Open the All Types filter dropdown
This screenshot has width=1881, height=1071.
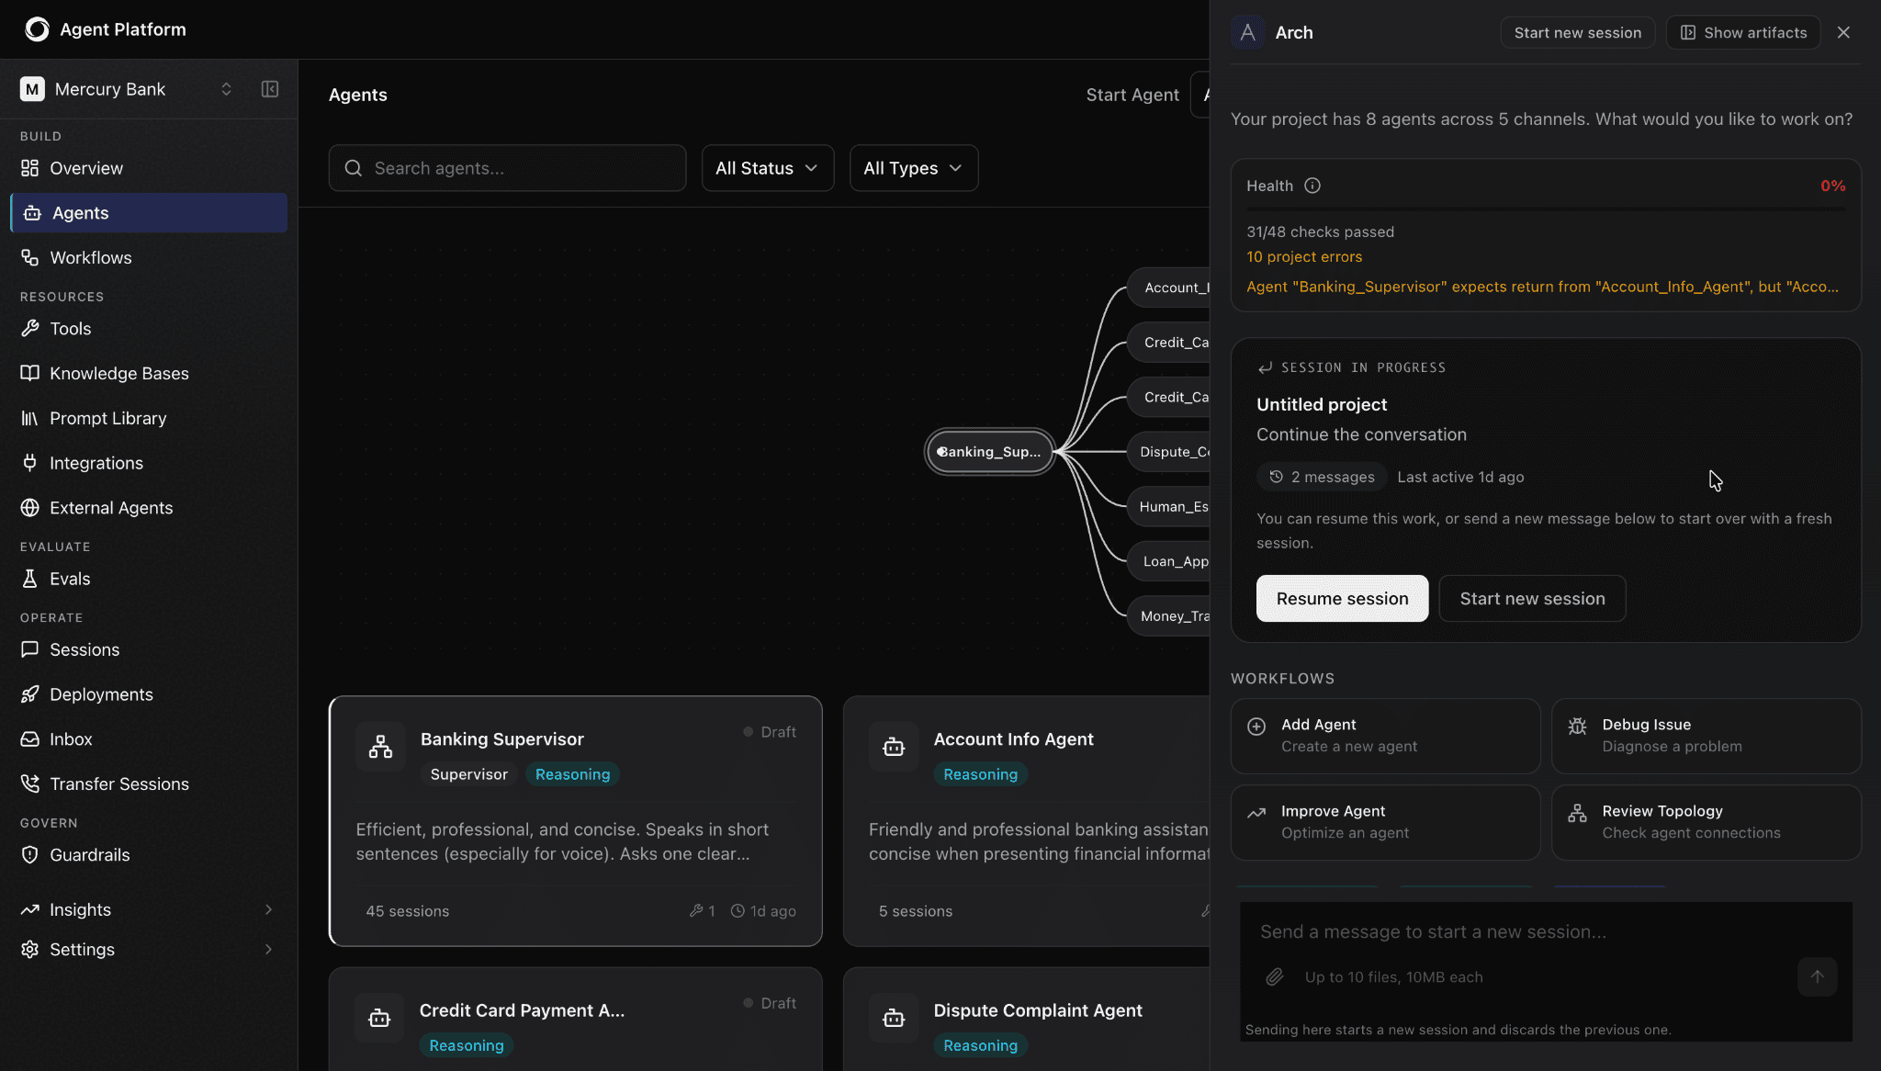(x=914, y=168)
